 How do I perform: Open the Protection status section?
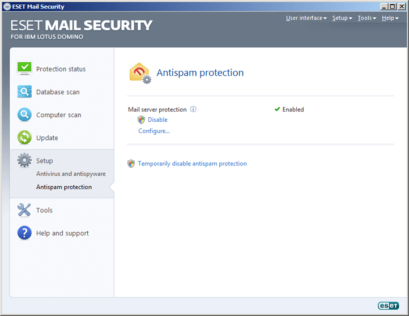point(62,69)
